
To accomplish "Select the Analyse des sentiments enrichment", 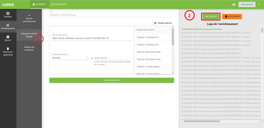I will pyautogui.click(x=29, y=49).
